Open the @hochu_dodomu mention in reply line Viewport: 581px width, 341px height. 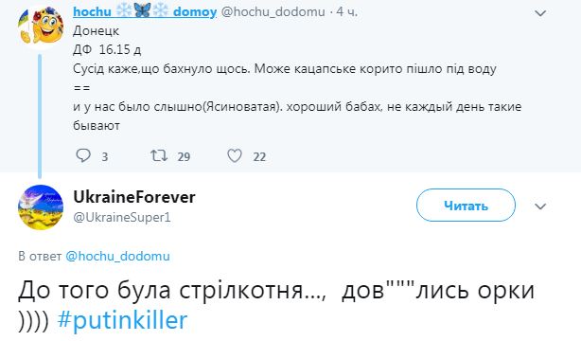tap(117, 256)
